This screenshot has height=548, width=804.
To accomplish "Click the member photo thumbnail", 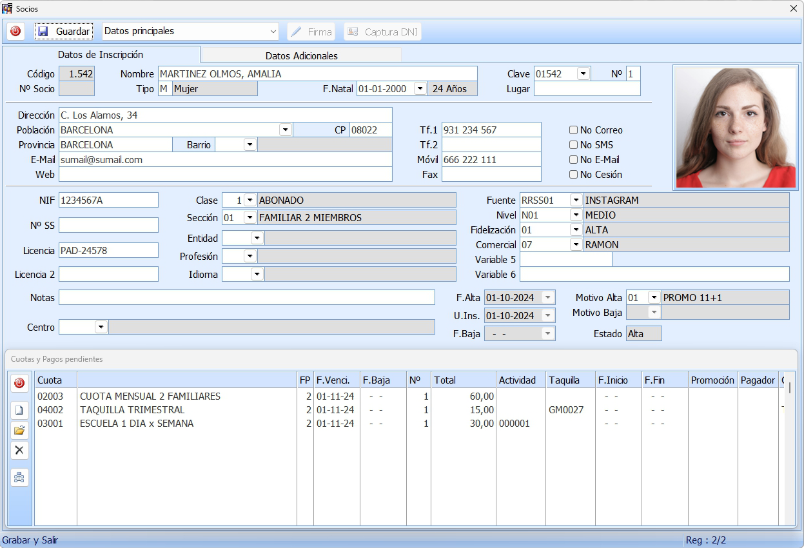I will coord(736,128).
